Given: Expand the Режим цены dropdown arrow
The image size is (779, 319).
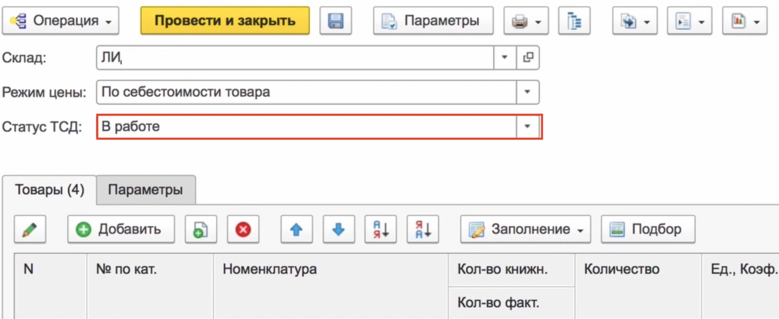Looking at the screenshot, I should point(527,92).
